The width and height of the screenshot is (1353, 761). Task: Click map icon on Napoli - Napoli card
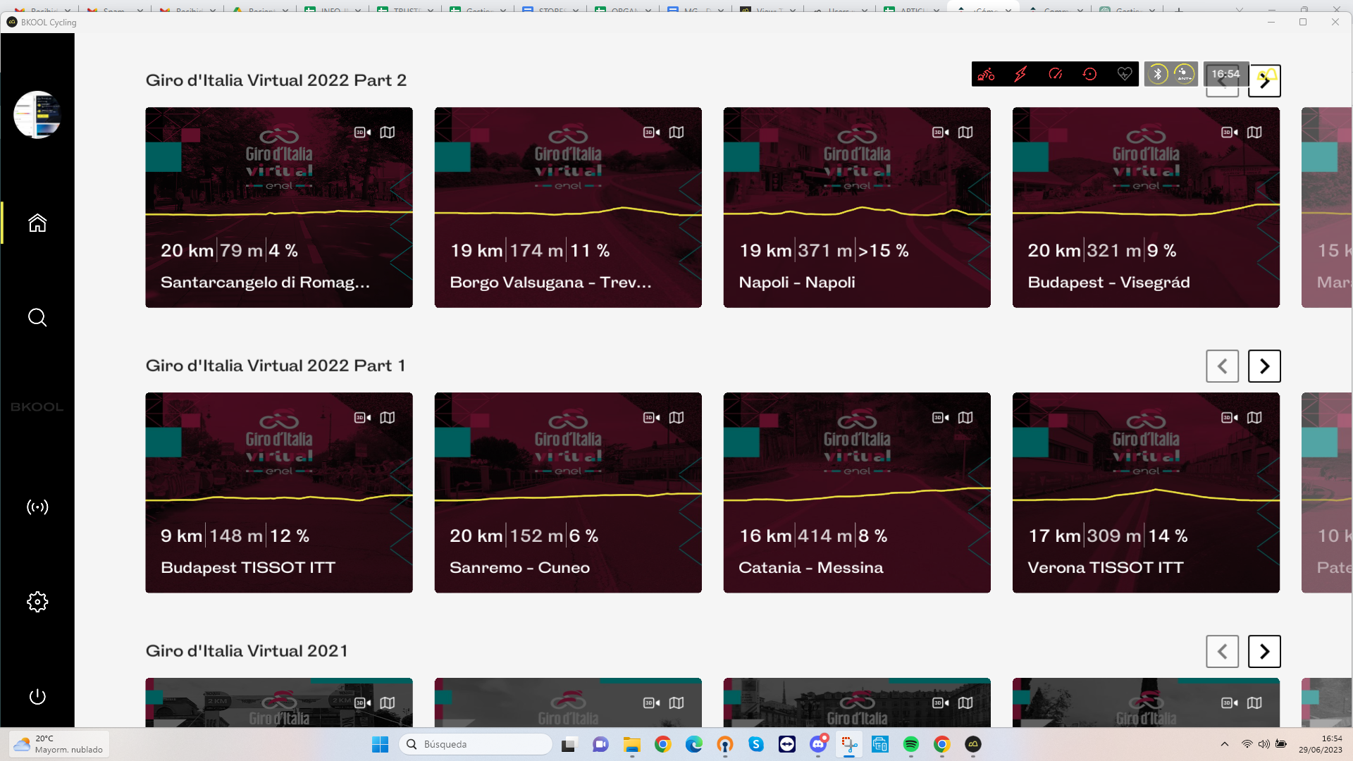pyautogui.click(x=965, y=132)
